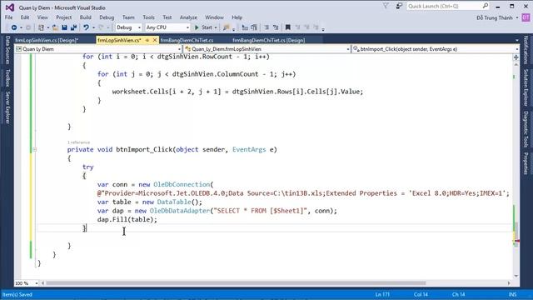Click the Open File folder icon
533x300 pixels.
55,27
